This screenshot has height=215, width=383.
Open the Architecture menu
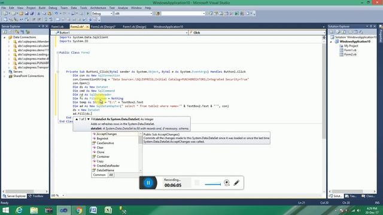[98, 8]
